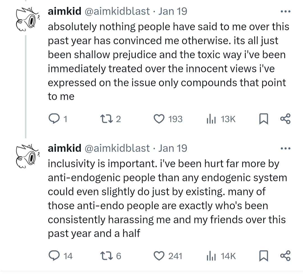Open aimkid's profile from second tweet avatar

pyautogui.click(x=27, y=156)
